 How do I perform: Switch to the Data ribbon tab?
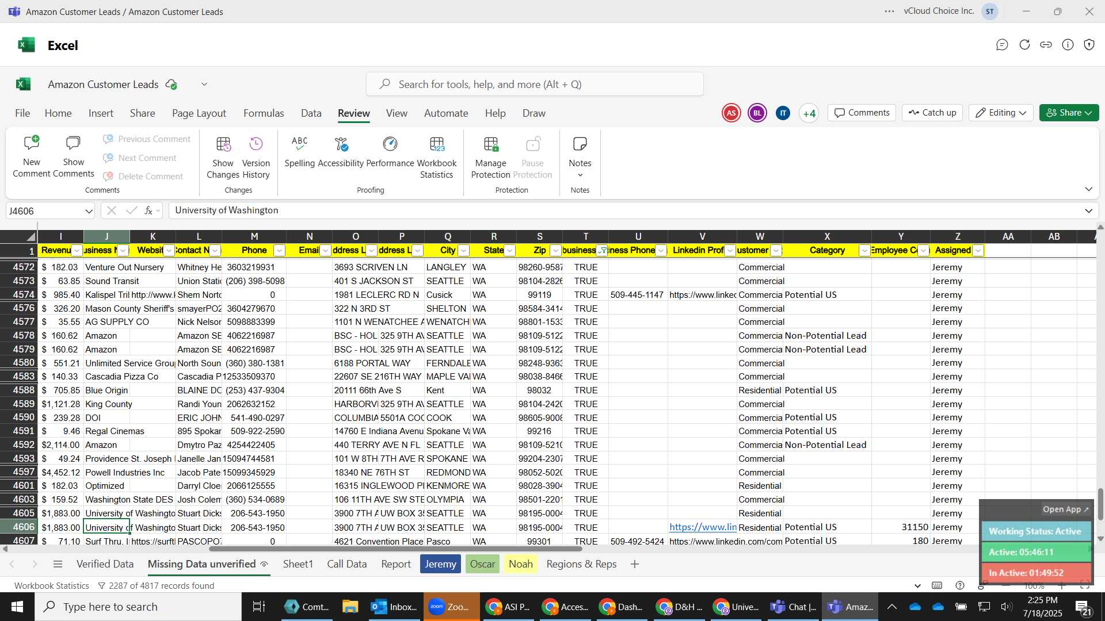click(311, 113)
